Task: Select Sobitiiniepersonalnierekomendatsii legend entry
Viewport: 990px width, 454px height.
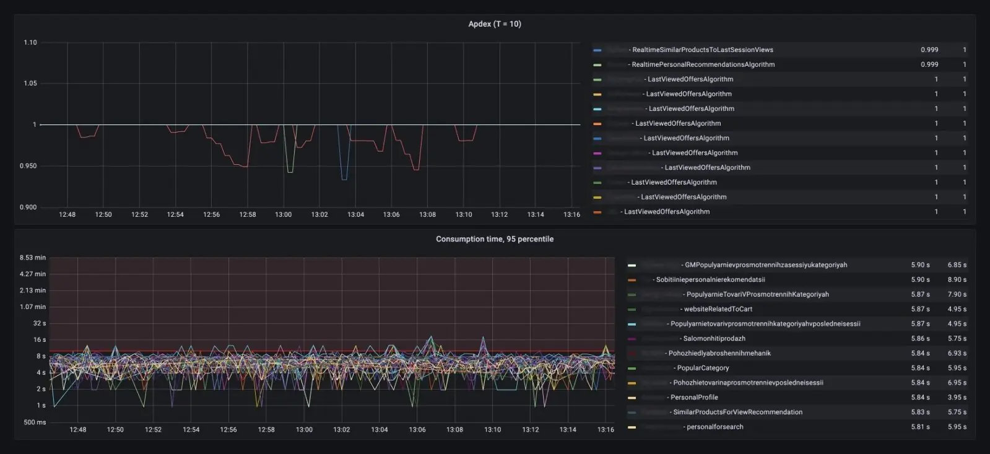Action: (711, 280)
